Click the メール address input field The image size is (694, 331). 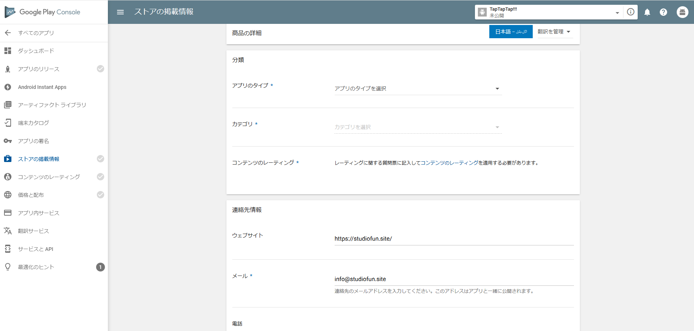pos(454,279)
